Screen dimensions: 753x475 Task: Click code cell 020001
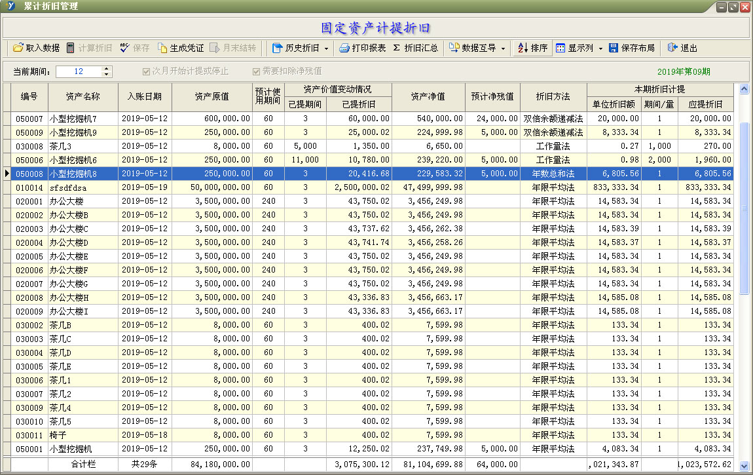pos(29,201)
